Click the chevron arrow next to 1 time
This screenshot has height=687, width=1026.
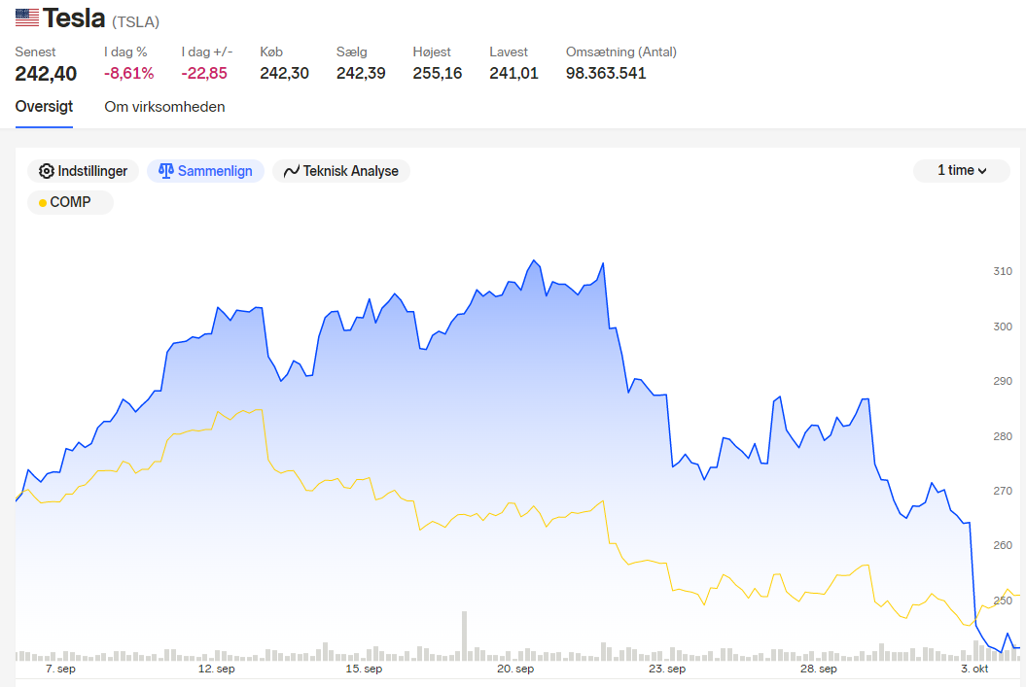[x=982, y=171]
